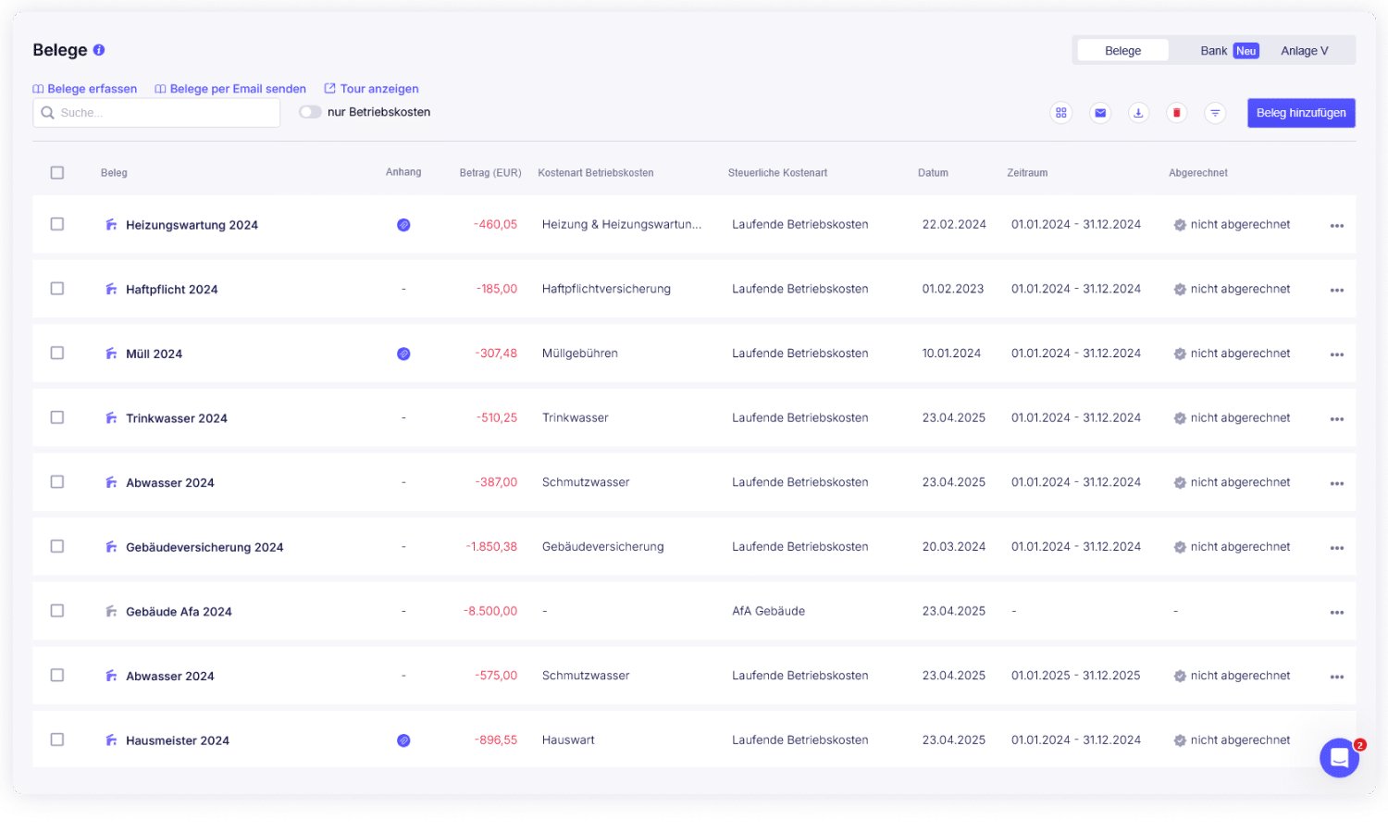Click the receipt icon beside Trinkwasser 2024
This screenshot has height=833, width=1388.
(x=111, y=418)
